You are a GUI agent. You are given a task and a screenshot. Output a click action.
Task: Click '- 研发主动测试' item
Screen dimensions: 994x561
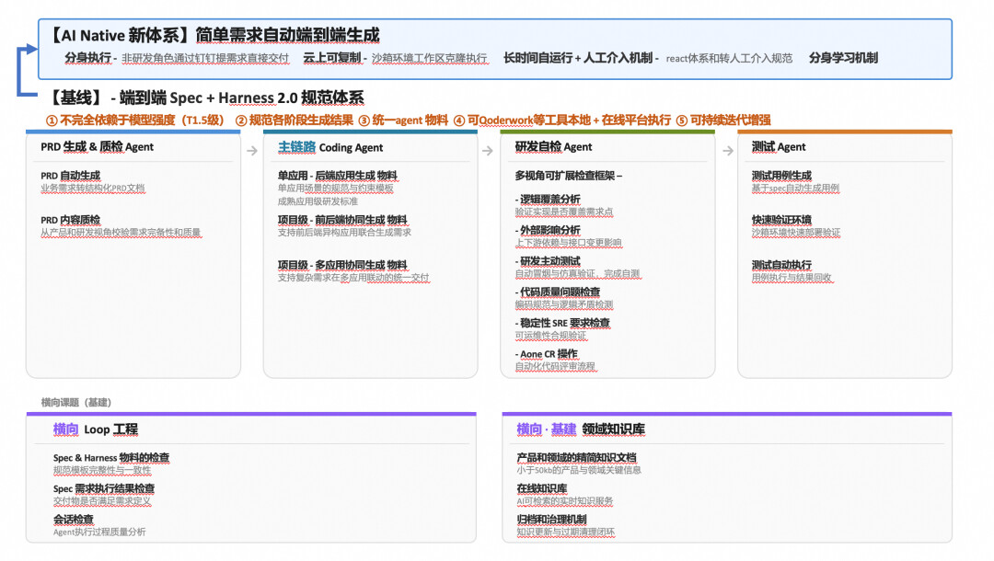tap(548, 261)
